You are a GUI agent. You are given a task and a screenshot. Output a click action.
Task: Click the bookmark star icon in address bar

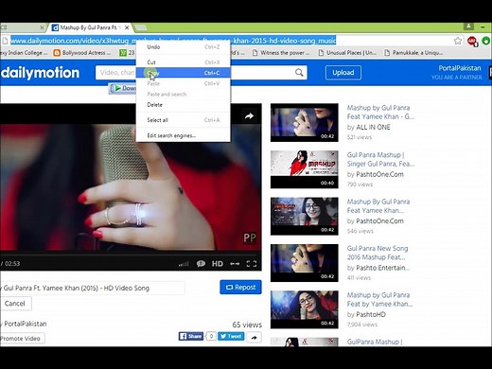458,41
